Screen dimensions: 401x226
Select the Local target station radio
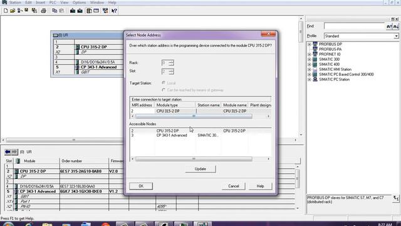tap(164, 83)
